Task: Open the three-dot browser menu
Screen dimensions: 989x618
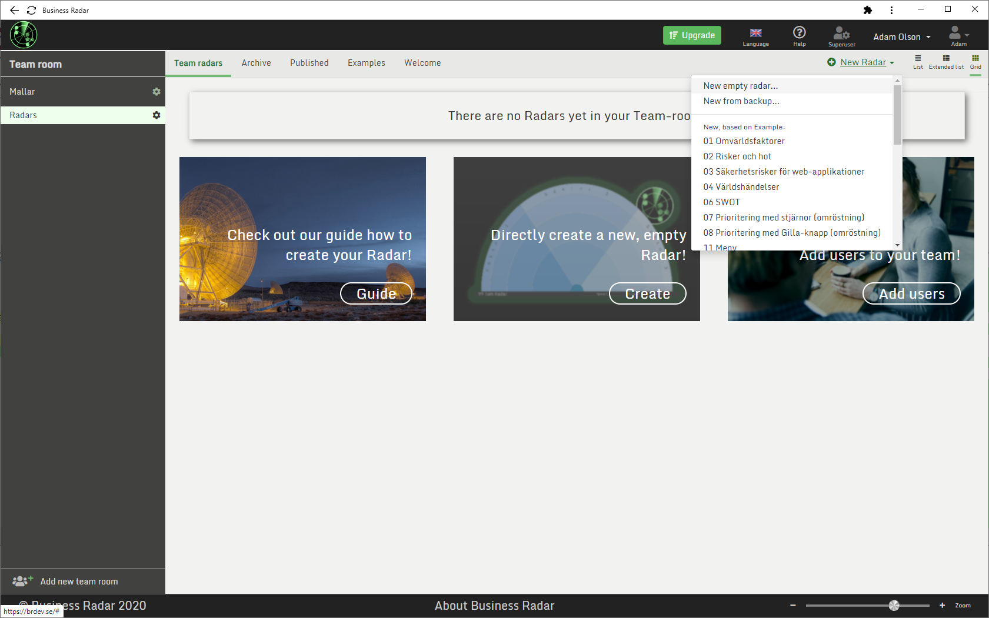Action: (x=891, y=10)
